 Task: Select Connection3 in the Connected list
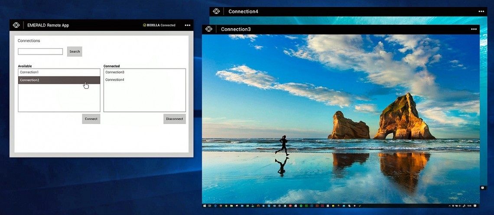click(x=145, y=72)
